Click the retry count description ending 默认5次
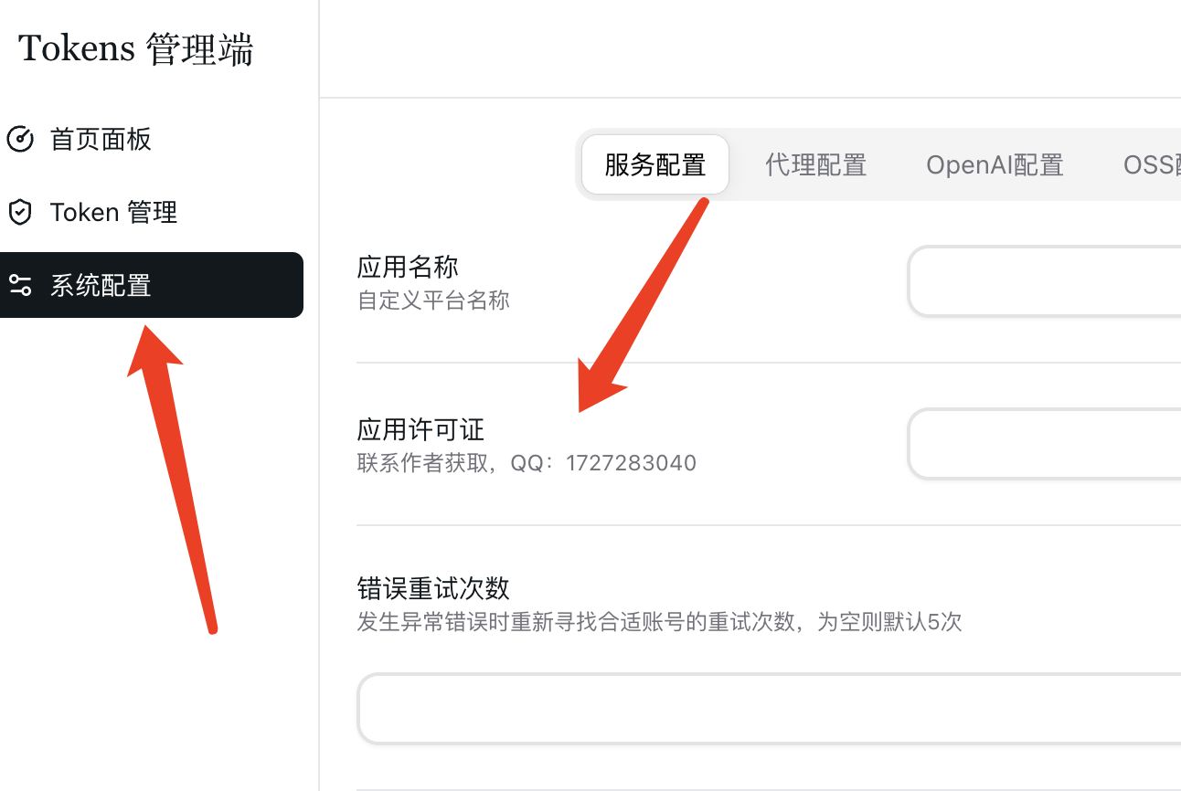This screenshot has height=791, width=1181. pos(659,623)
